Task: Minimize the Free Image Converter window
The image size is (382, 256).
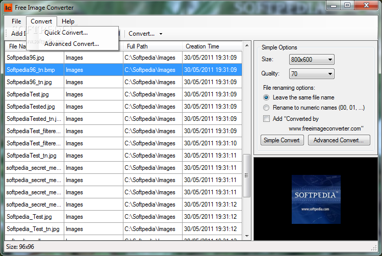Action: pyautogui.click(x=334, y=6)
